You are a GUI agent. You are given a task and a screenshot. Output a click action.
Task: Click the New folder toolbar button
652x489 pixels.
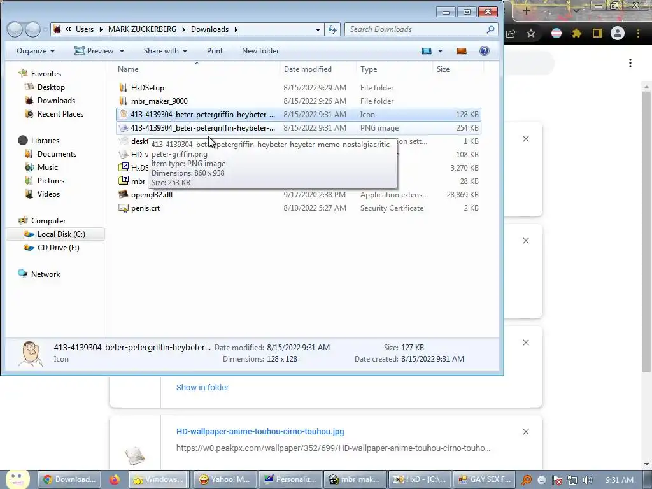click(260, 51)
